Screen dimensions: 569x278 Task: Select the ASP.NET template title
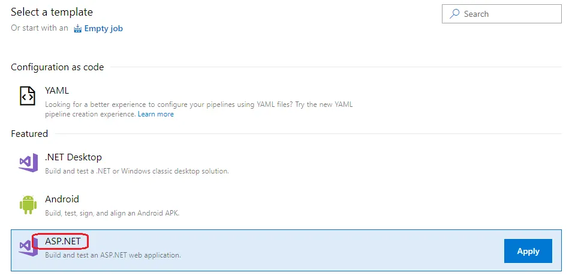(62, 241)
